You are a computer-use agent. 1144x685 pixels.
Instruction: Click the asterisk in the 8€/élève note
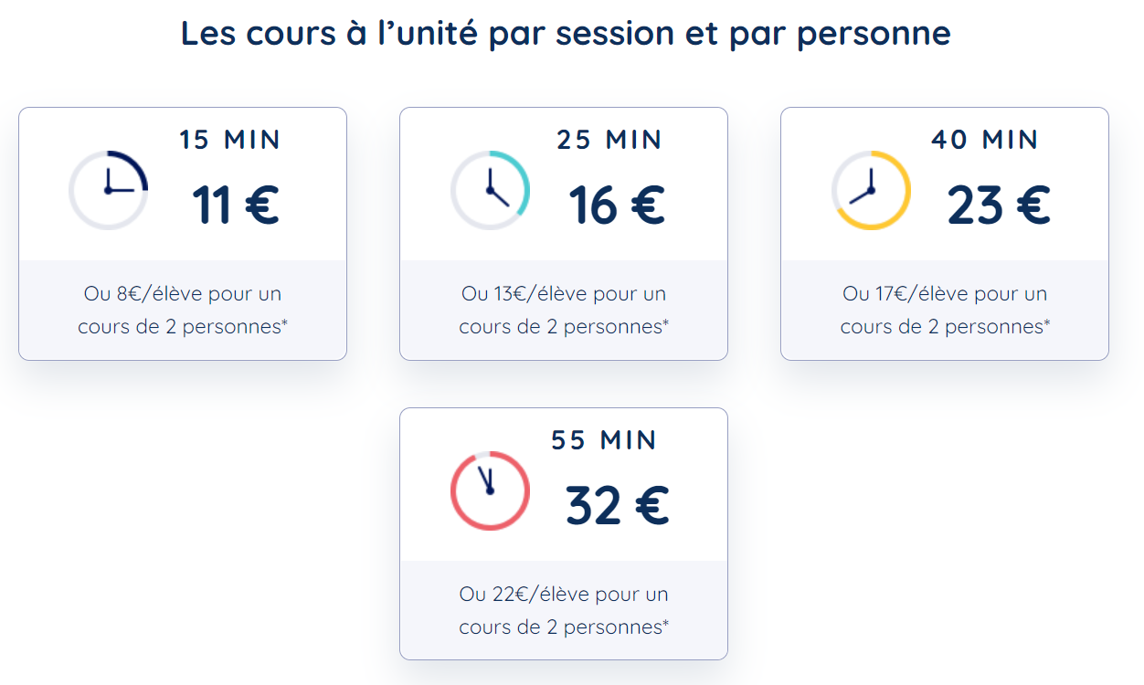coord(284,322)
